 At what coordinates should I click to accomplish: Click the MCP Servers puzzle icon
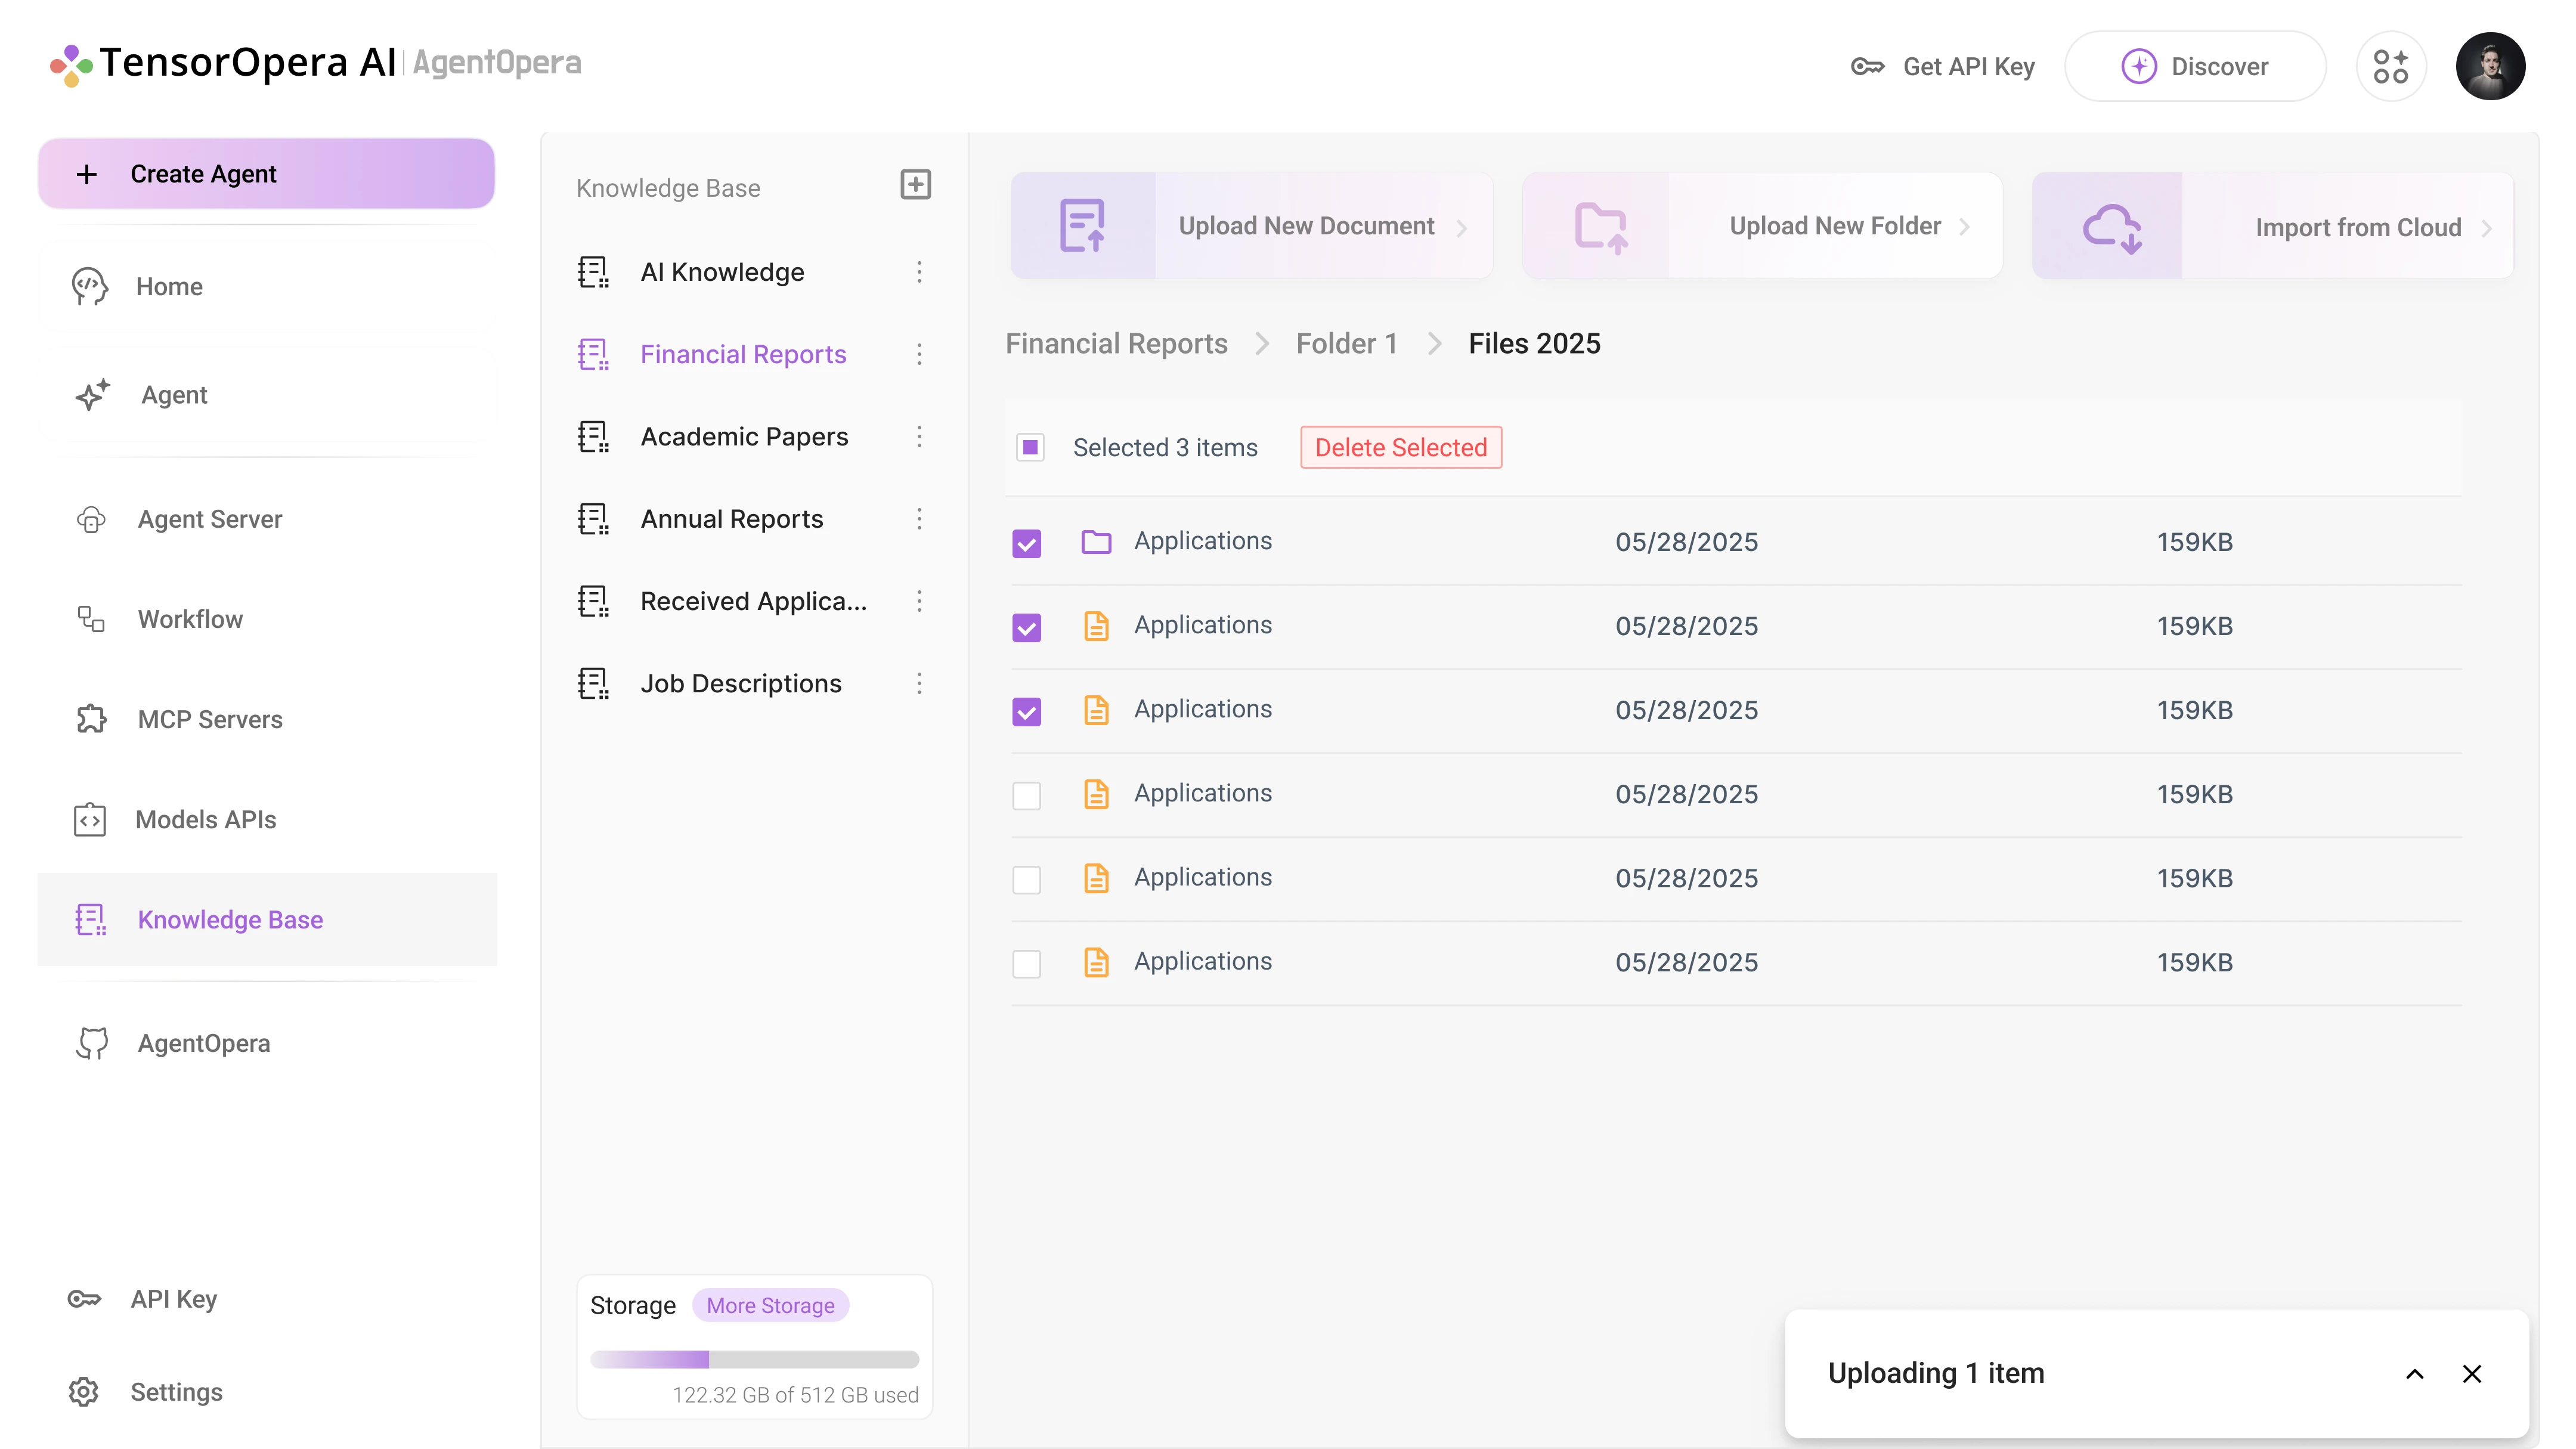(x=90, y=719)
